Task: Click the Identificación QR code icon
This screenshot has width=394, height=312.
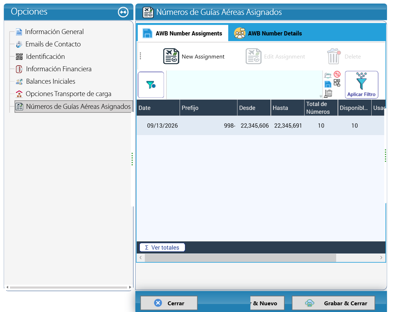Action: 19,57
